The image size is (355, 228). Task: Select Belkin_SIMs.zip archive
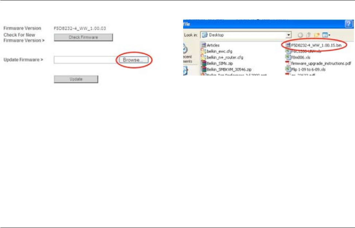coord(217,63)
